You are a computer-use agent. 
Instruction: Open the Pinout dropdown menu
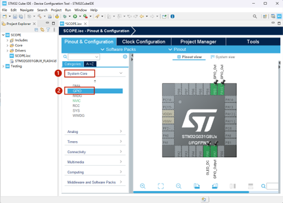[177, 49]
